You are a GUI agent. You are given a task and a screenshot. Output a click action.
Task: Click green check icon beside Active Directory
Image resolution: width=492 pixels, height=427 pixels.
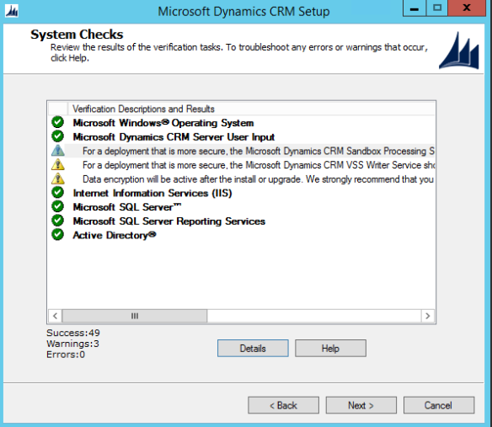(x=58, y=235)
